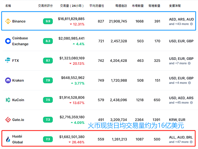
Task: Click Binance weekly visits 21,908,745
Action: pyautogui.click(x=118, y=21)
